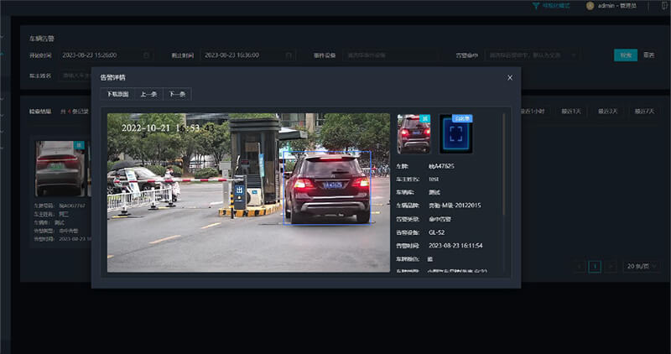Click the previous page arrow in pagination
671x354 pixels.
(579, 267)
